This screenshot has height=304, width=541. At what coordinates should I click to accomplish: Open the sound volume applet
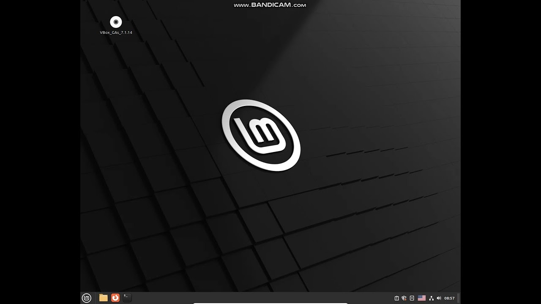[x=439, y=298]
